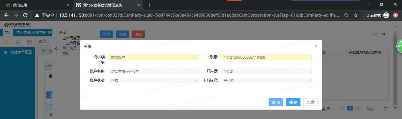Reload the page with refresh icon
Screen dimensions: 402x119
click(x=25, y=15)
